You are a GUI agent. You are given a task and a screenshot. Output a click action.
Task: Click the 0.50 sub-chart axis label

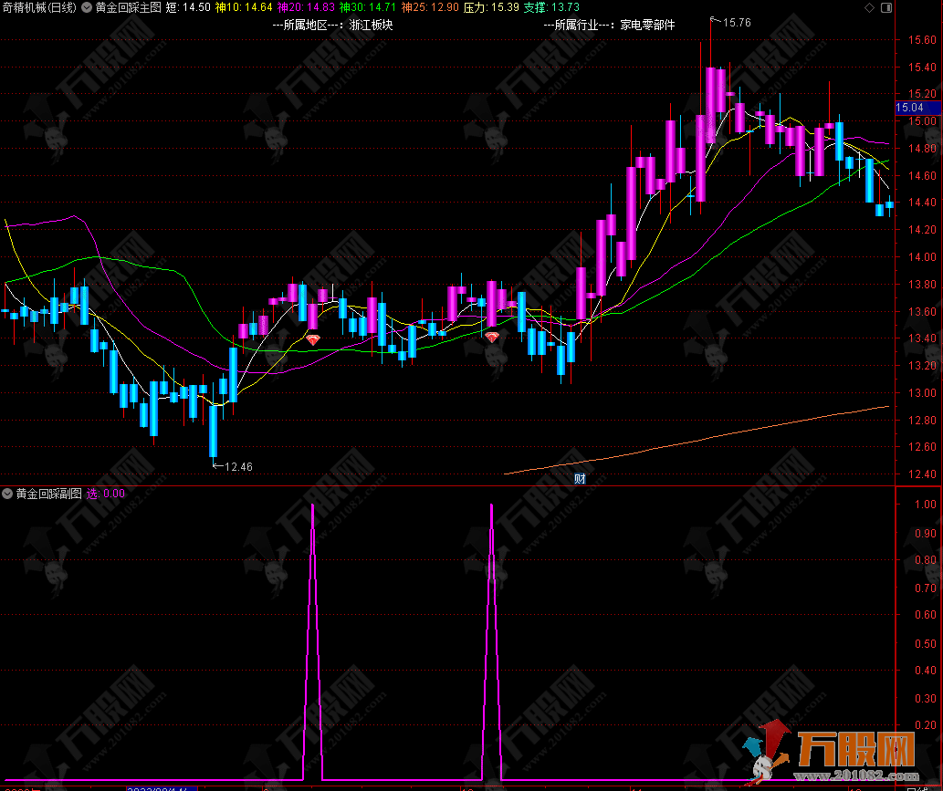(925, 644)
